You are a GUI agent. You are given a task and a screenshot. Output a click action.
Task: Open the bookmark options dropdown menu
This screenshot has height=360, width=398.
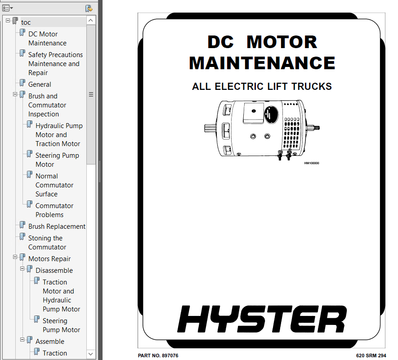[7, 9]
